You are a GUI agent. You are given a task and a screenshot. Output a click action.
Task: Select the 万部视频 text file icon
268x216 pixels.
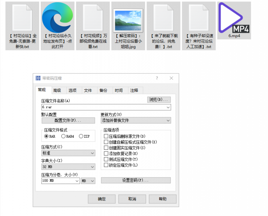tap(93, 18)
